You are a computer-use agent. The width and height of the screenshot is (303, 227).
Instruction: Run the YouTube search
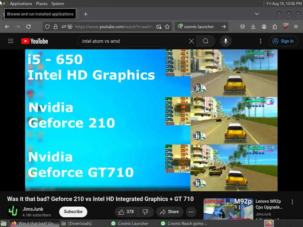(x=206, y=41)
